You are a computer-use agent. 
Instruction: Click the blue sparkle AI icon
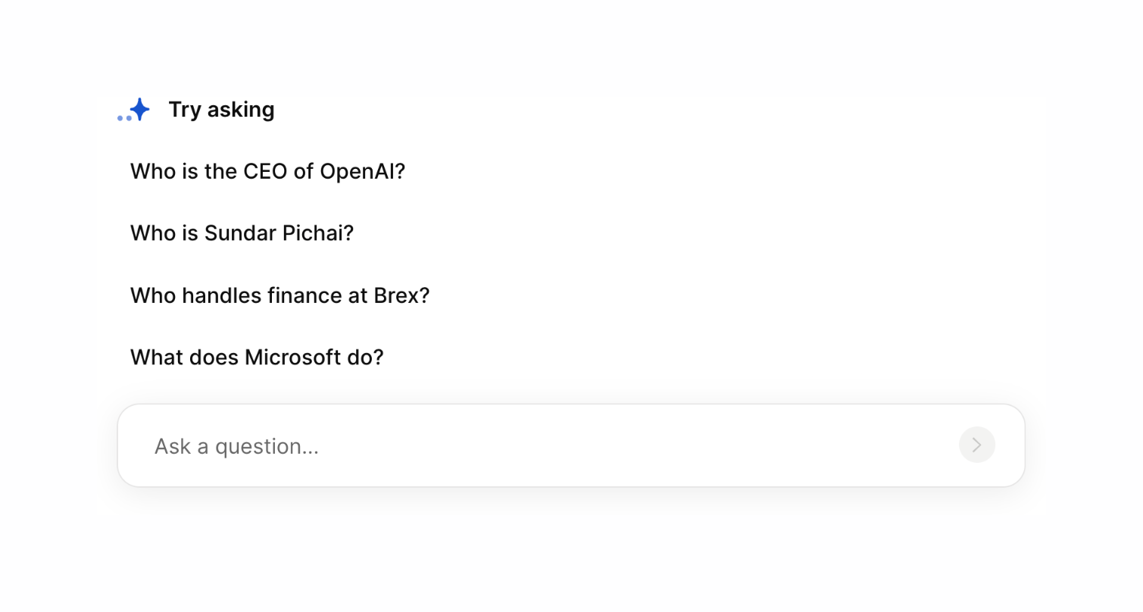[139, 110]
